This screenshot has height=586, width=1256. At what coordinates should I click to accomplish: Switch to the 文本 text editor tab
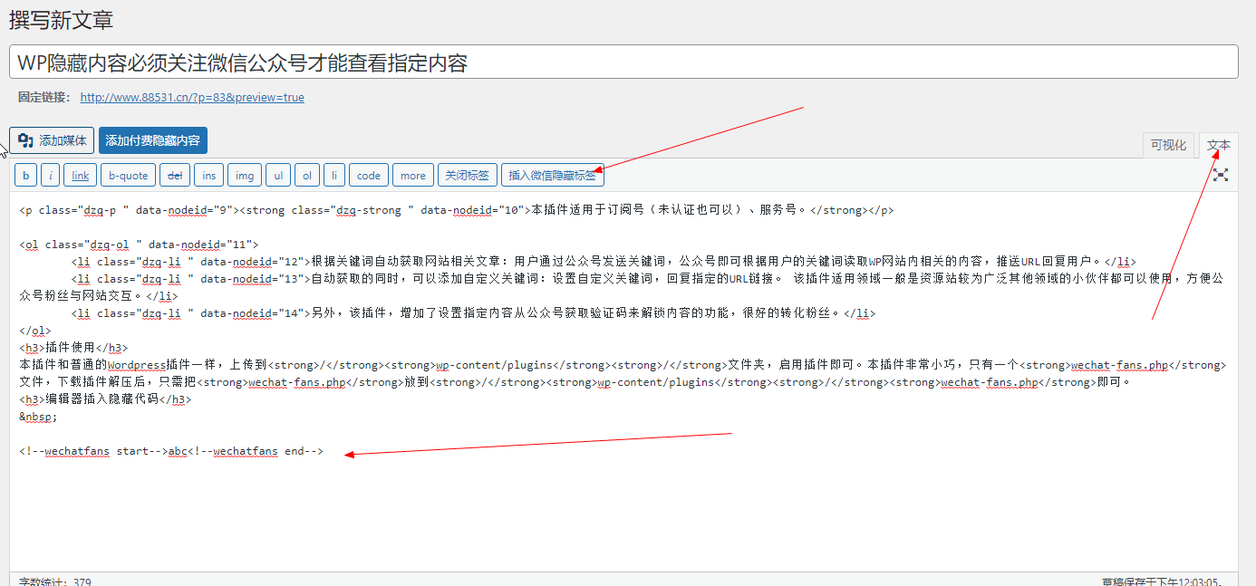point(1219,145)
